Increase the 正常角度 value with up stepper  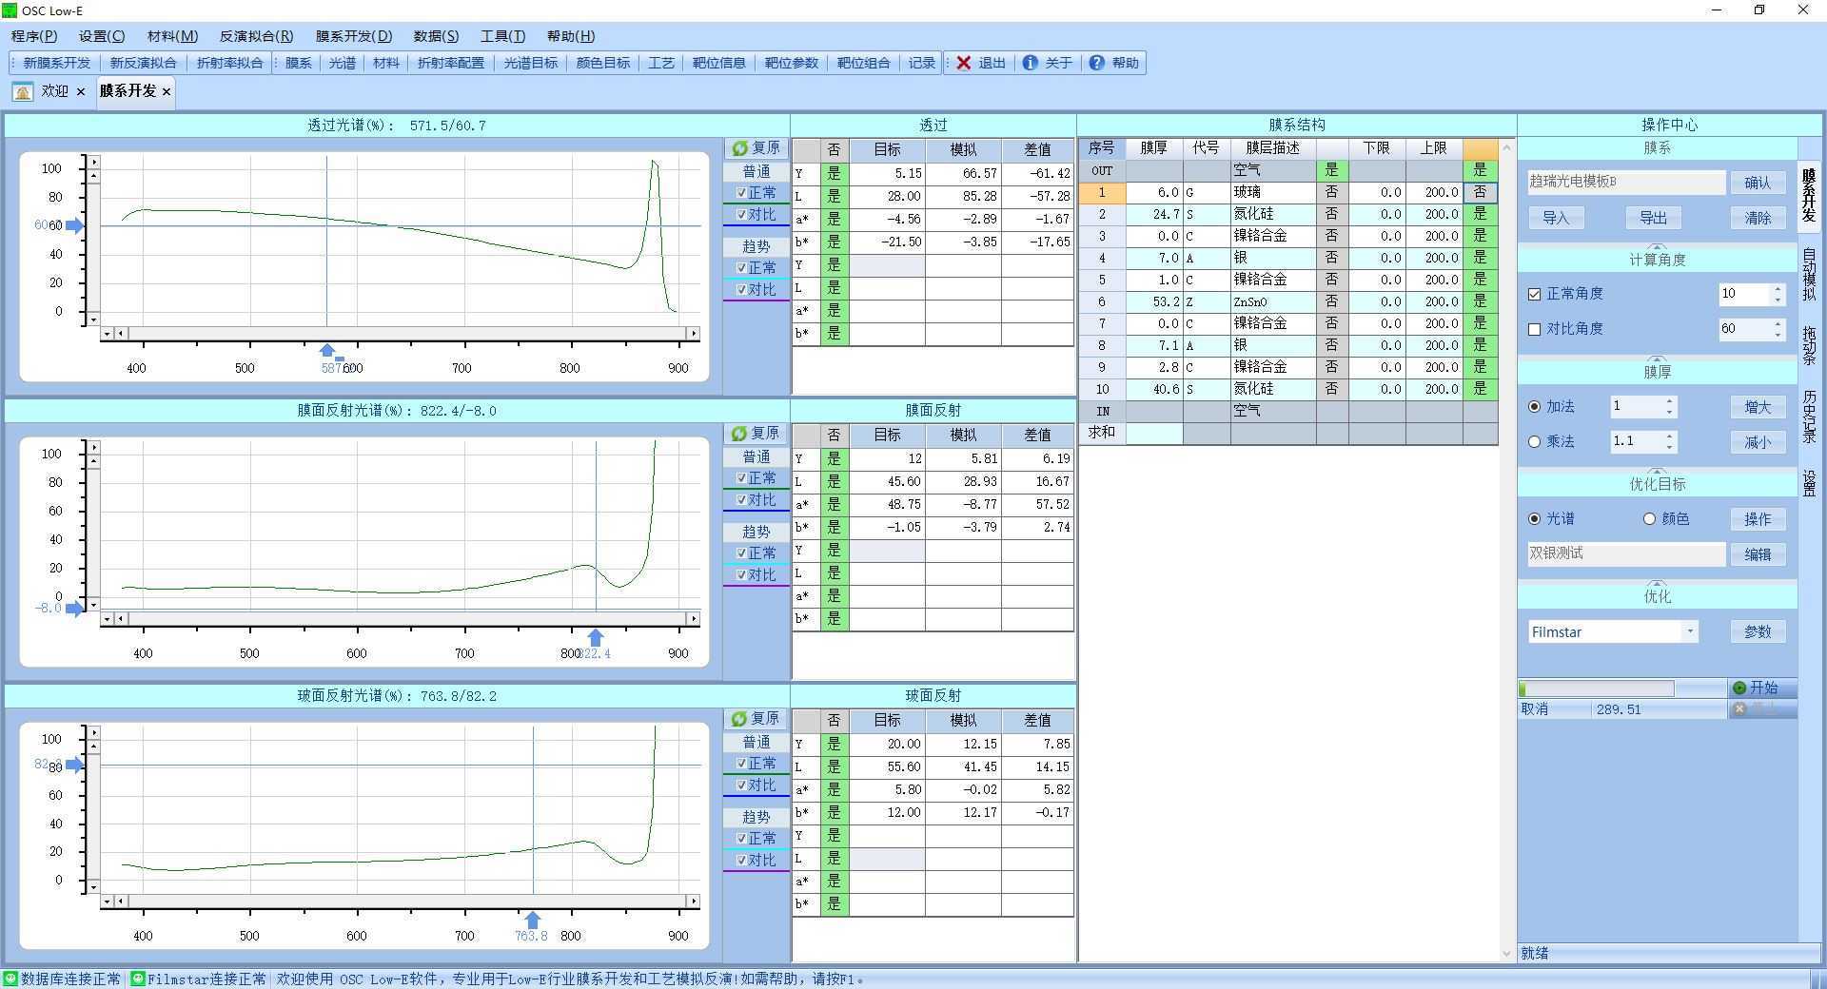click(x=1778, y=289)
